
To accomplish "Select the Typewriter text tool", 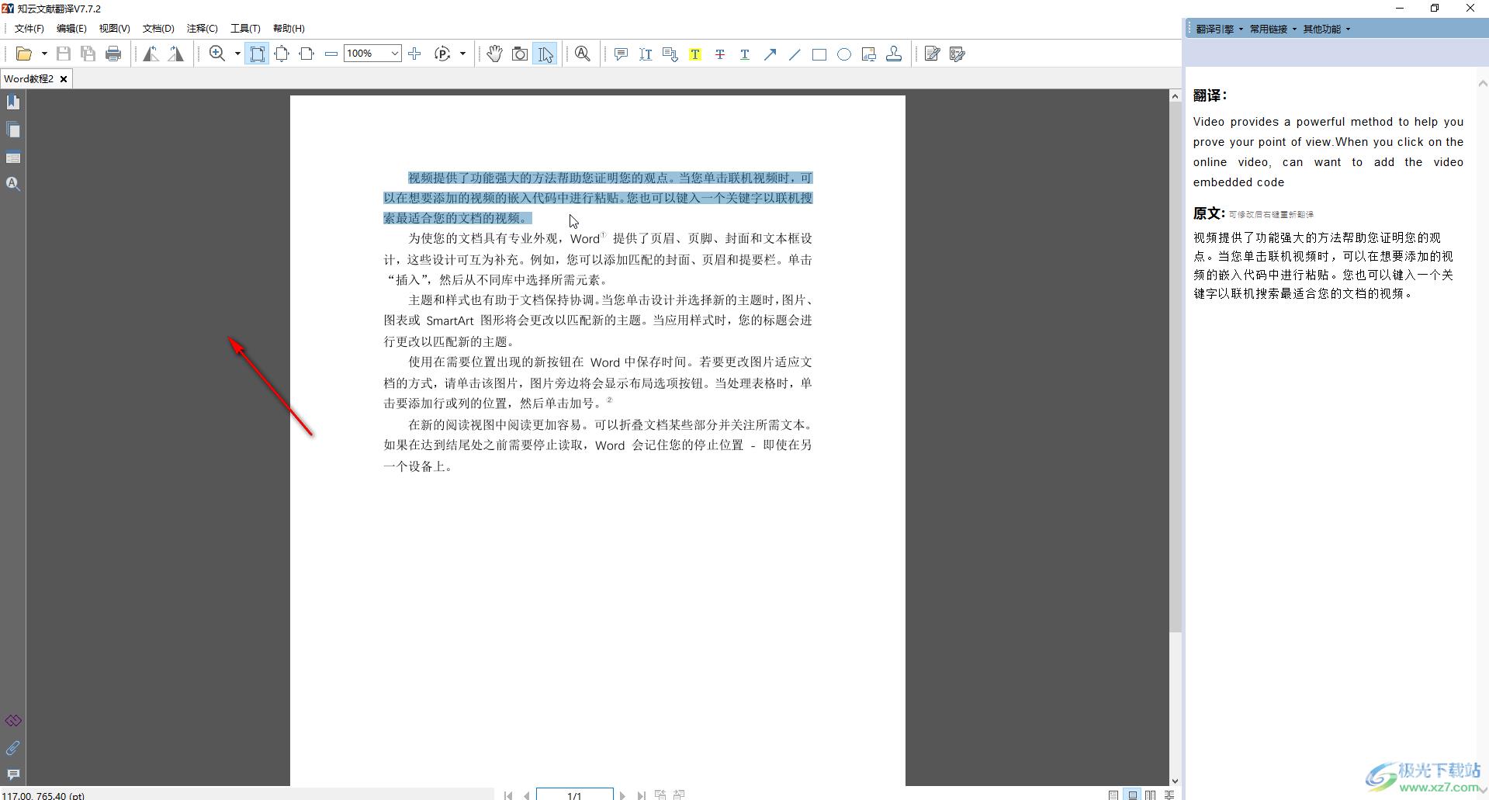I will [x=646, y=54].
